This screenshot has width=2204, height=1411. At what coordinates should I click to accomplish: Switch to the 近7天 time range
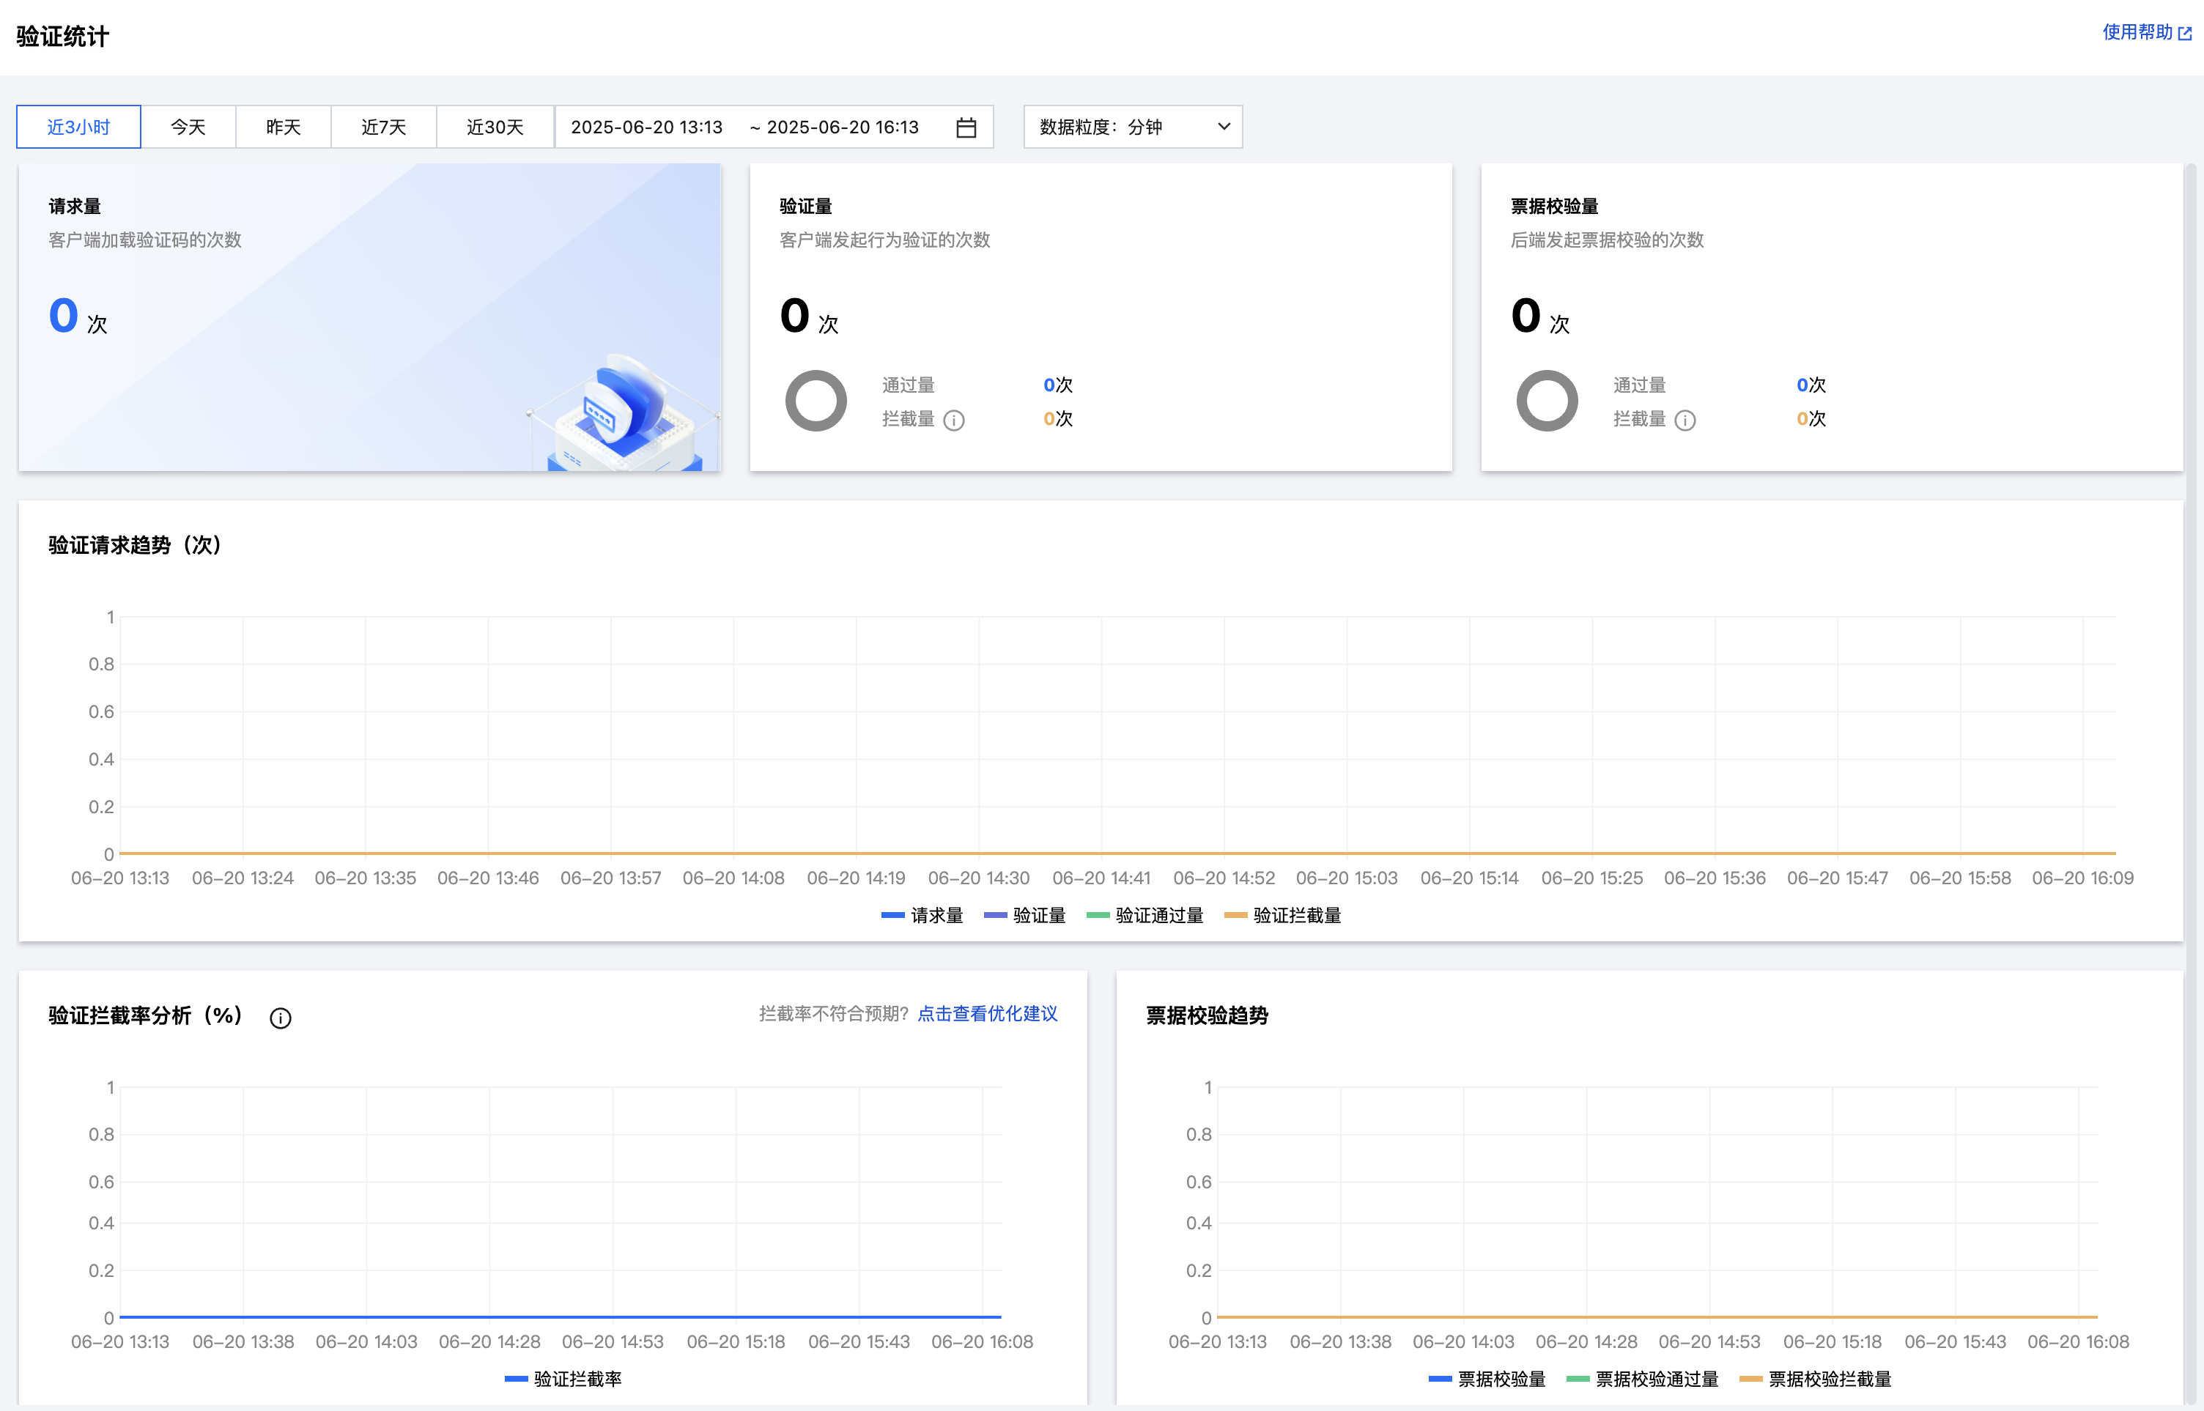(x=383, y=127)
